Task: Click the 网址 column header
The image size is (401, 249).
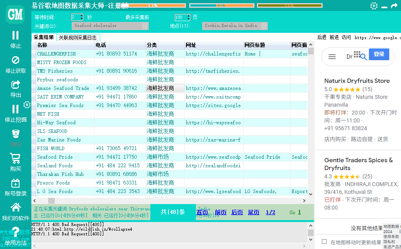Action: [x=214, y=45]
